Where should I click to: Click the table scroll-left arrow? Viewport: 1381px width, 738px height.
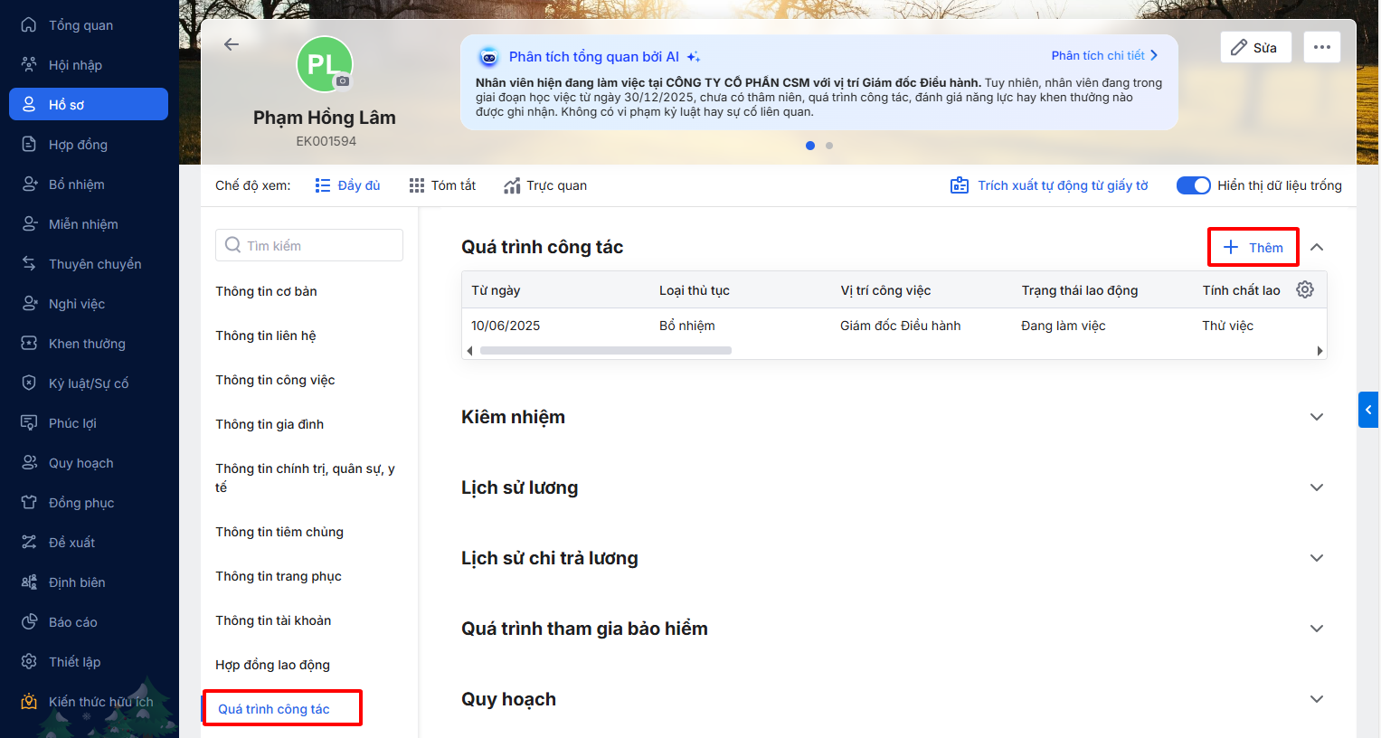(469, 351)
